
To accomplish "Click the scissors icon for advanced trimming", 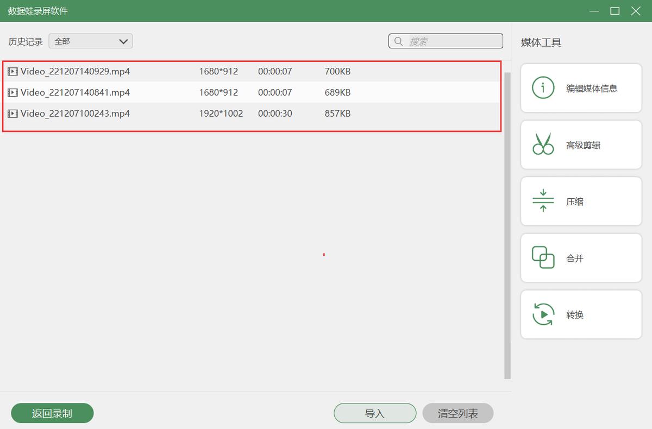I will (x=543, y=144).
